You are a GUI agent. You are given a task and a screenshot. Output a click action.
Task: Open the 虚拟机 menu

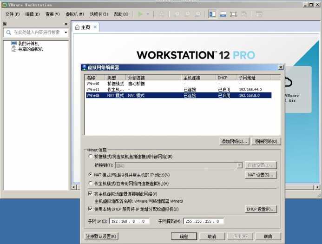75,14
